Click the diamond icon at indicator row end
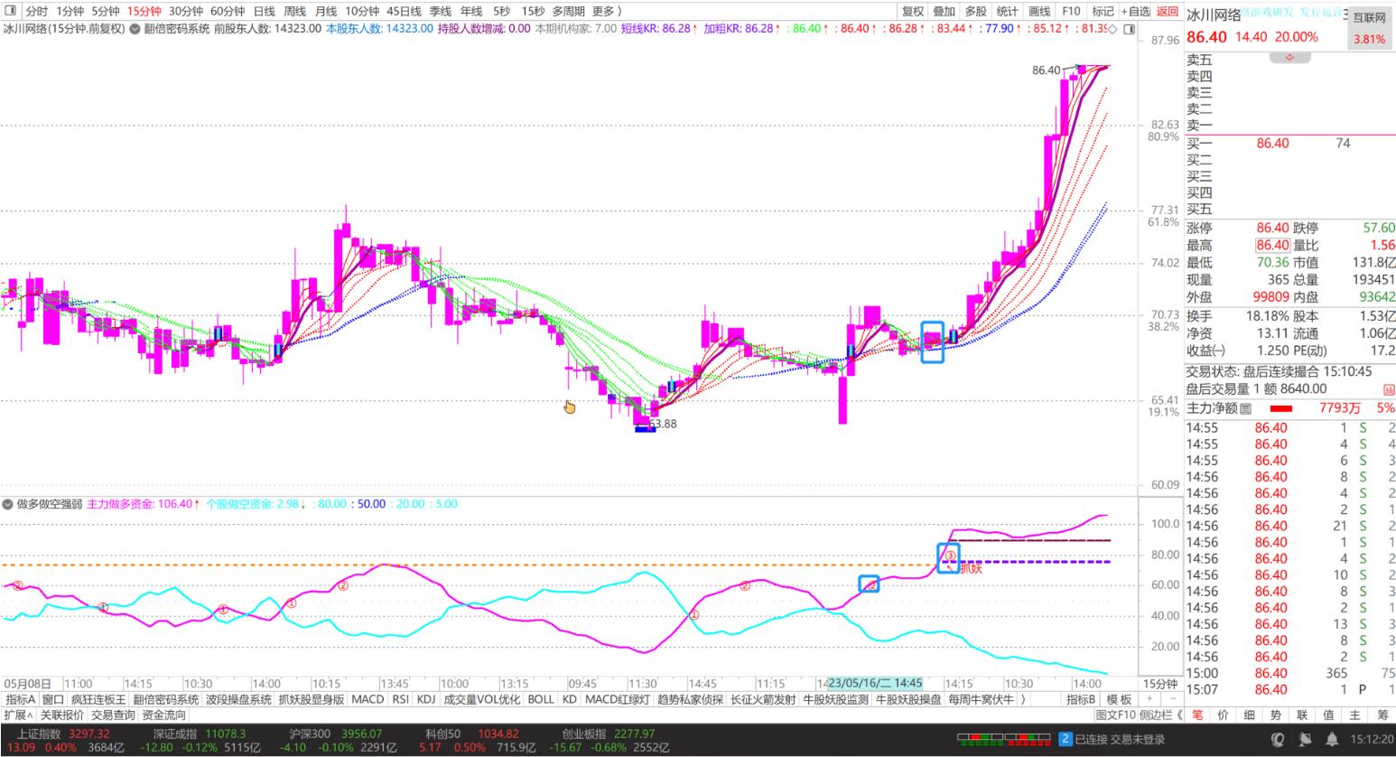 [x=1112, y=29]
